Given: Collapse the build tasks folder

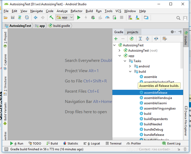Looking at the screenshot, I should [x=130, y=71].
